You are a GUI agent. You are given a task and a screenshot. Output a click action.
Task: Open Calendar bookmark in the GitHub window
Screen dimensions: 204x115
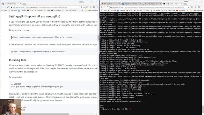click(x=22, y=11)
